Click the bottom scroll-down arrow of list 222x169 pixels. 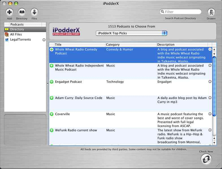click(214, 143)
